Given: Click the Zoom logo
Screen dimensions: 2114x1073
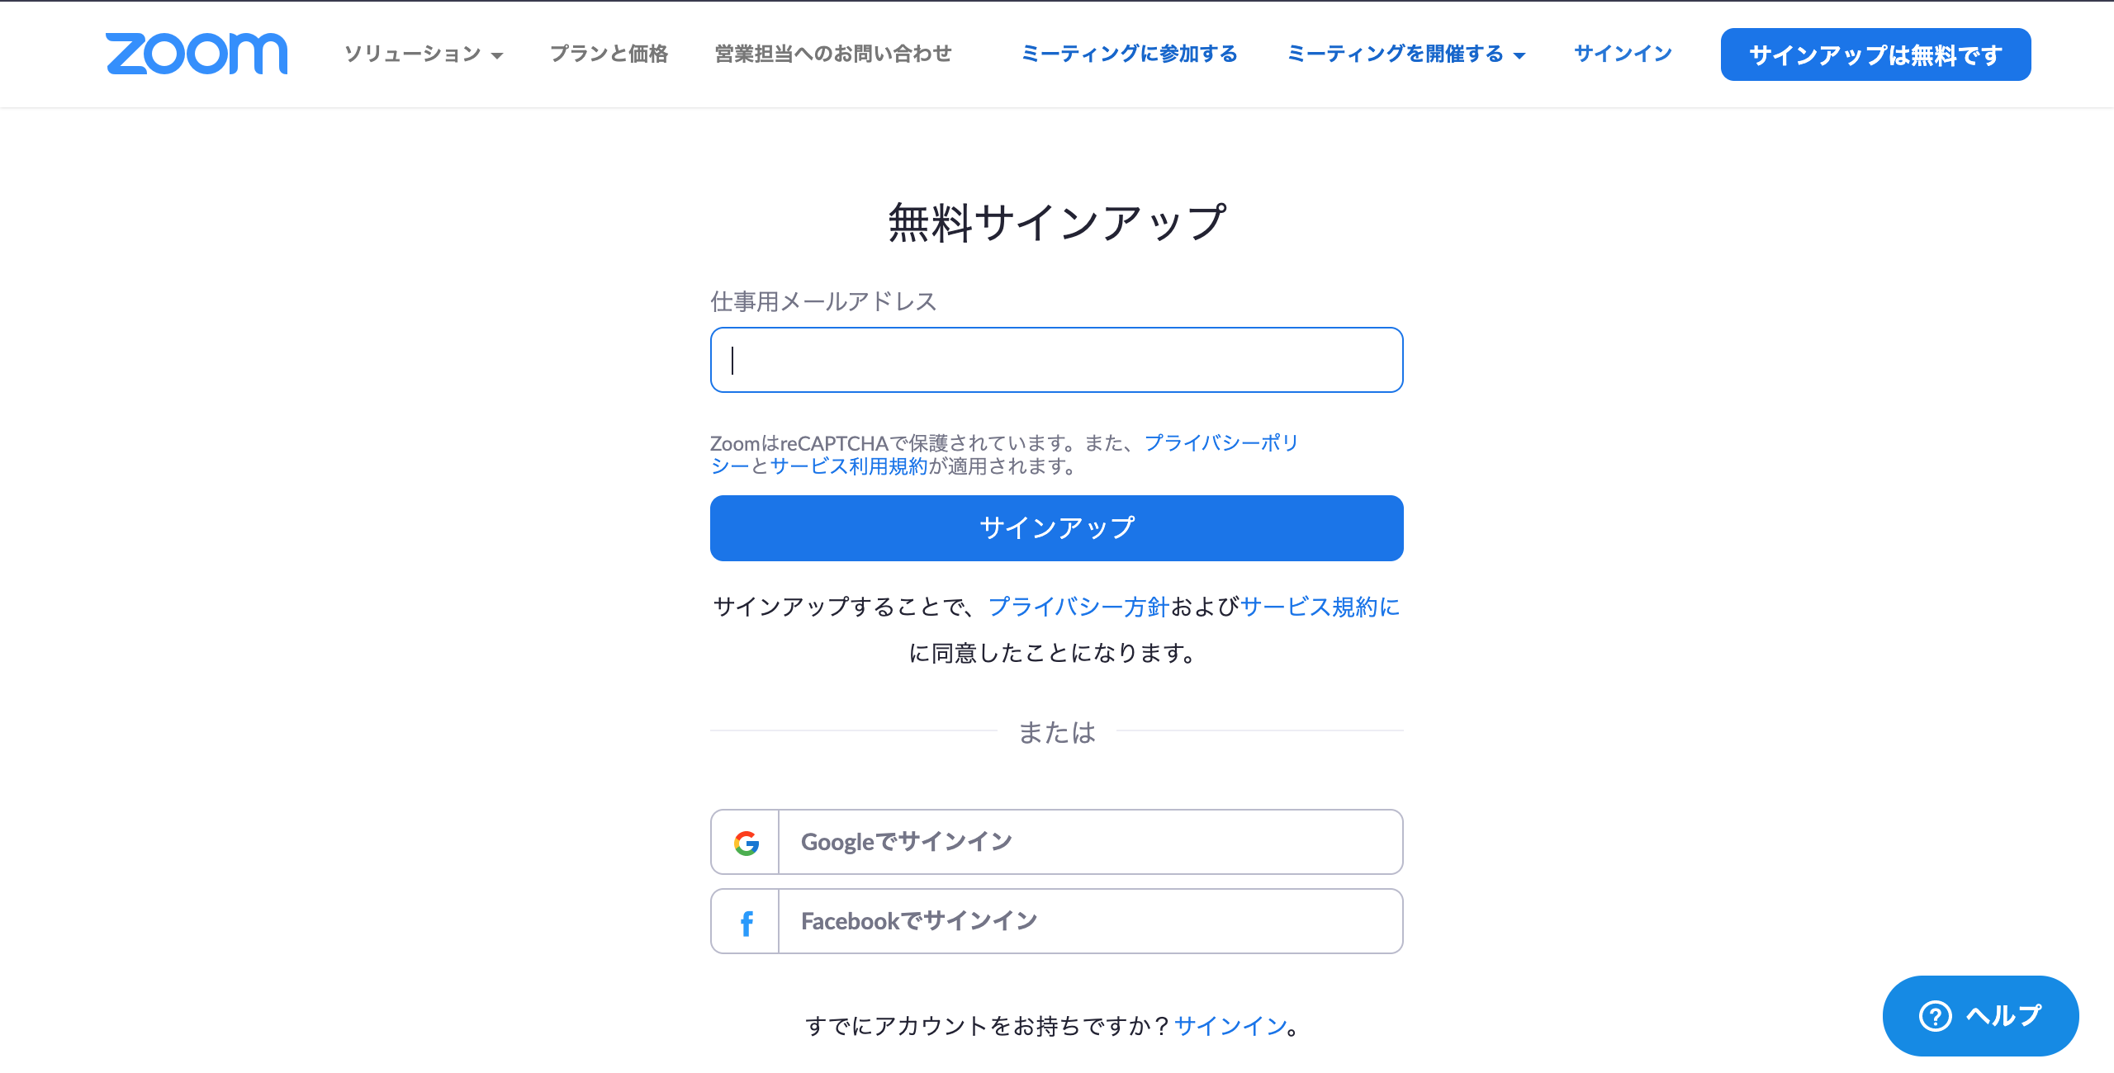Looking at the screenshot, I should coord(197,54).
